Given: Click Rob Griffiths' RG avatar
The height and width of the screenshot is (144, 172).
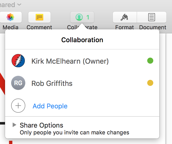Looking at the screenshot, I should click(x=18, y=83).
